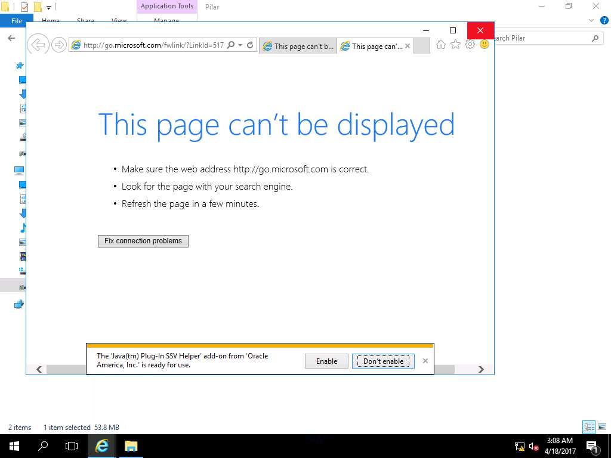Open the Action Center notification icon

591,447
